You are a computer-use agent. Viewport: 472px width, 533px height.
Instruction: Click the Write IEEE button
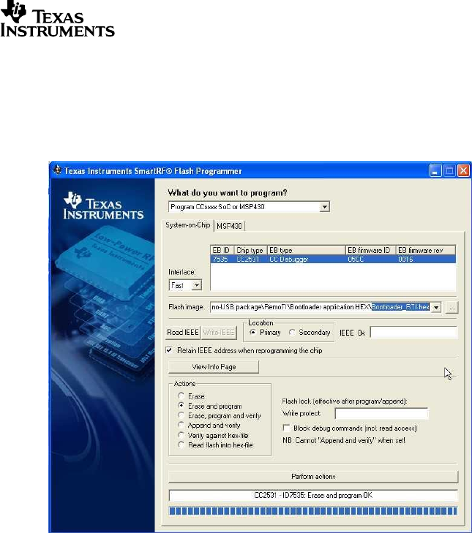(219, 333)
